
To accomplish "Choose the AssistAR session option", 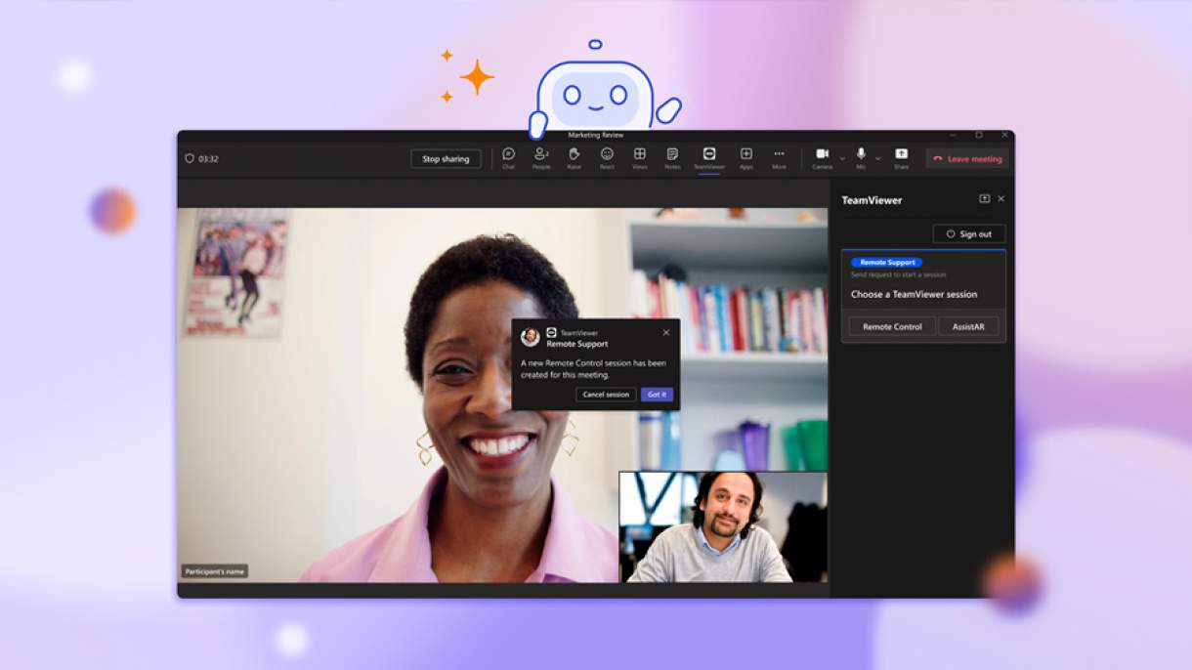I will tap(968, 327).
